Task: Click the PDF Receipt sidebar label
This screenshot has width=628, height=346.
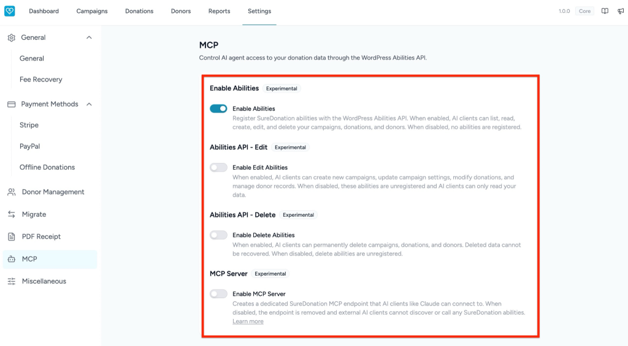Action: pyautogui.click(x=41, y=237)
